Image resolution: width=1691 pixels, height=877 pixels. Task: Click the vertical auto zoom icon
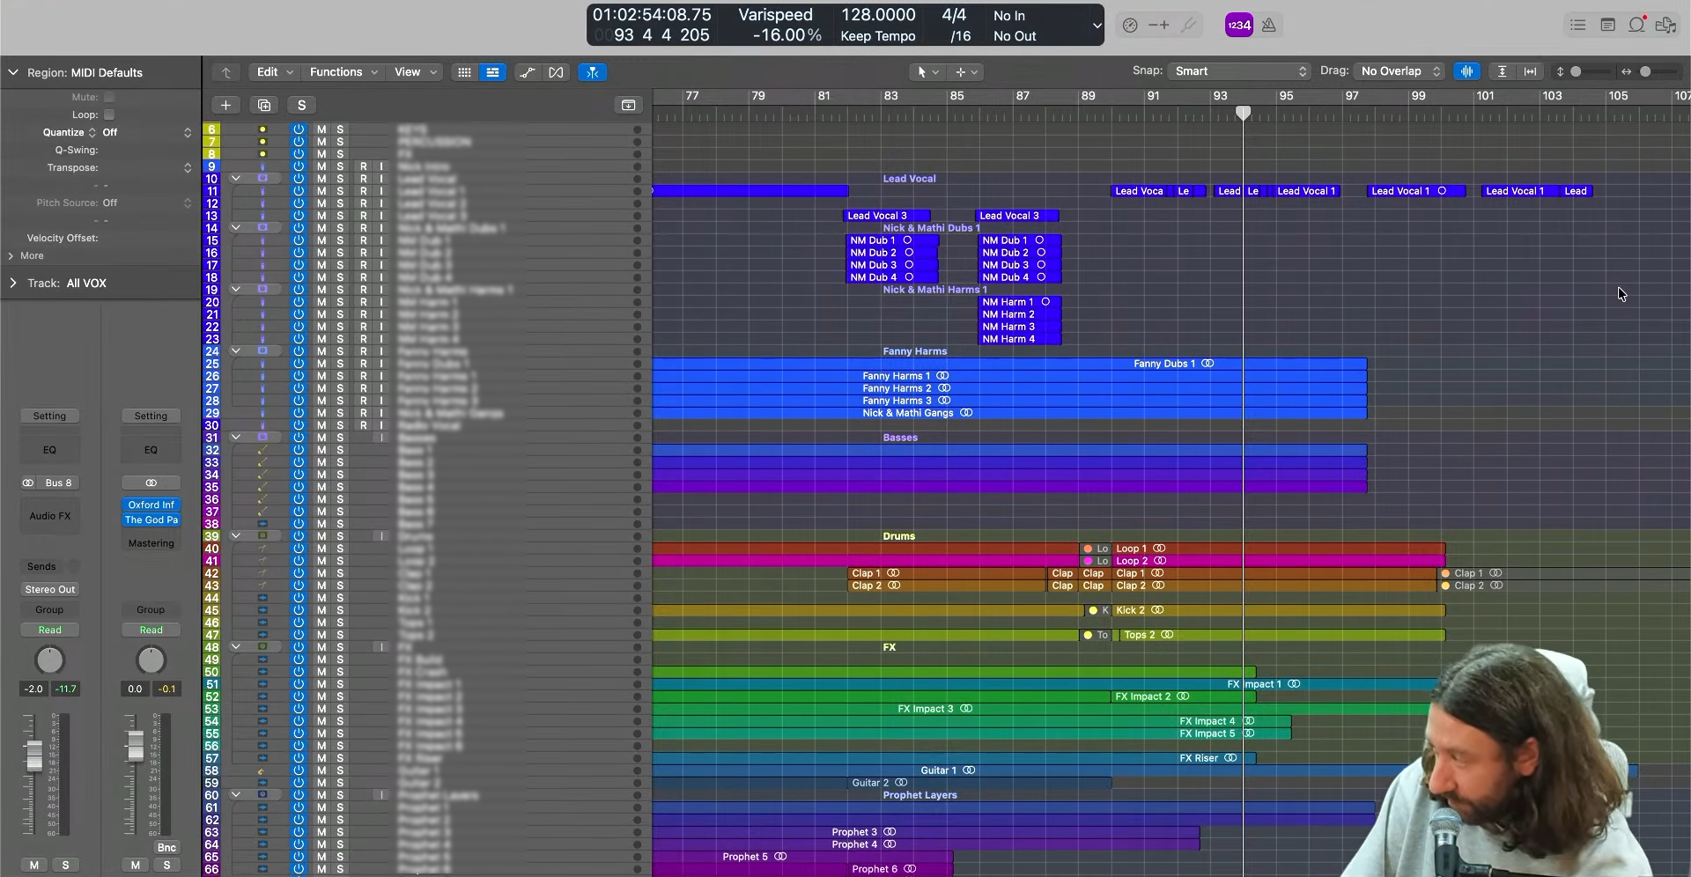(x=1503, y=71)
